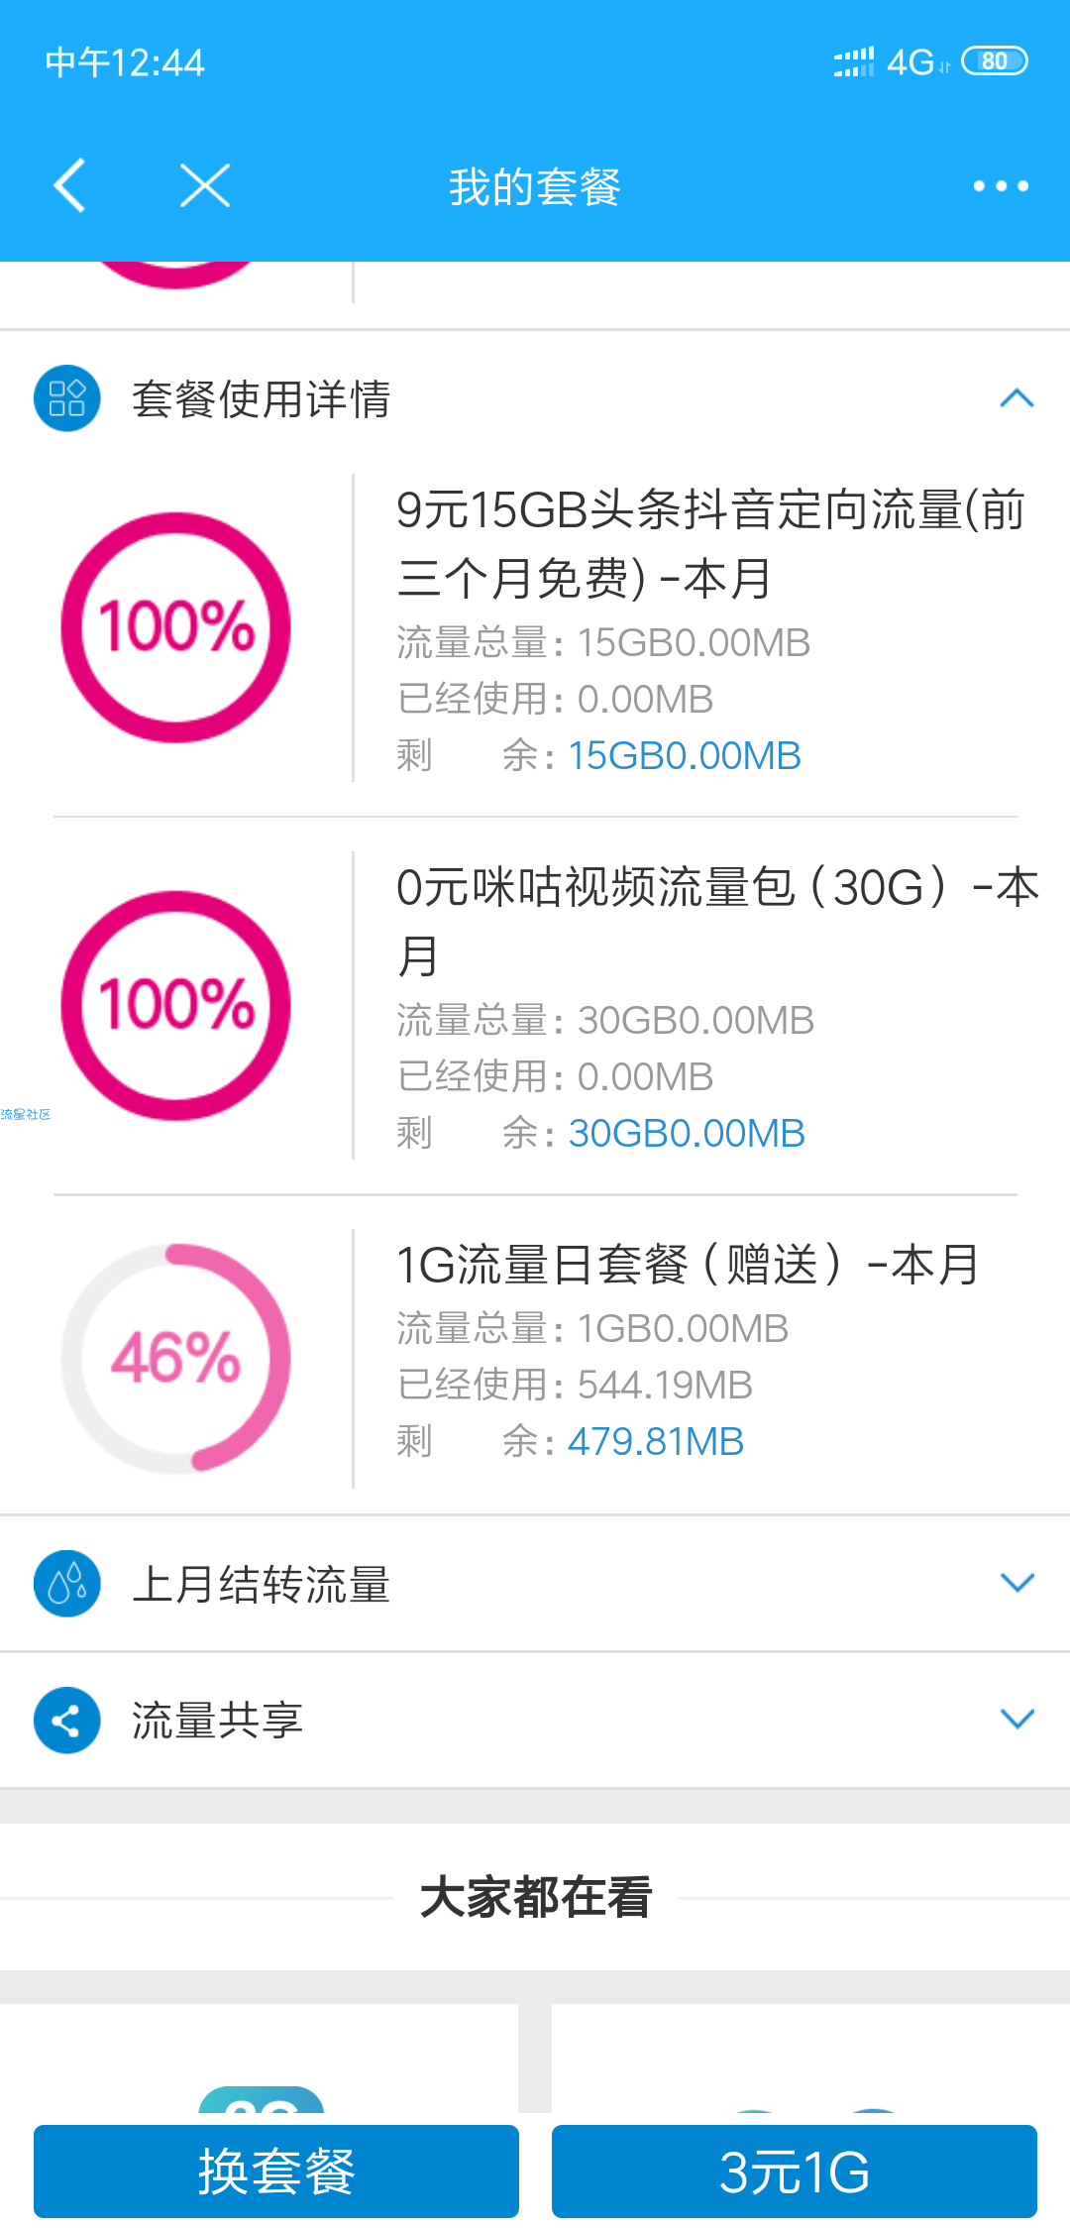Select the 1G流量日套餐（赠送） entry

coord(688,1266)
